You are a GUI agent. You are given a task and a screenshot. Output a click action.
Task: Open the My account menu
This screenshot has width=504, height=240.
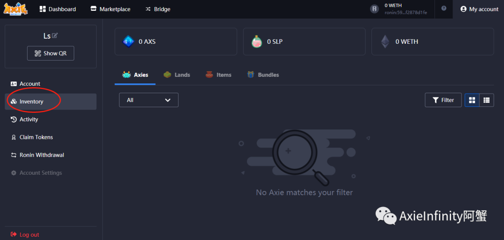click(479, 9)
